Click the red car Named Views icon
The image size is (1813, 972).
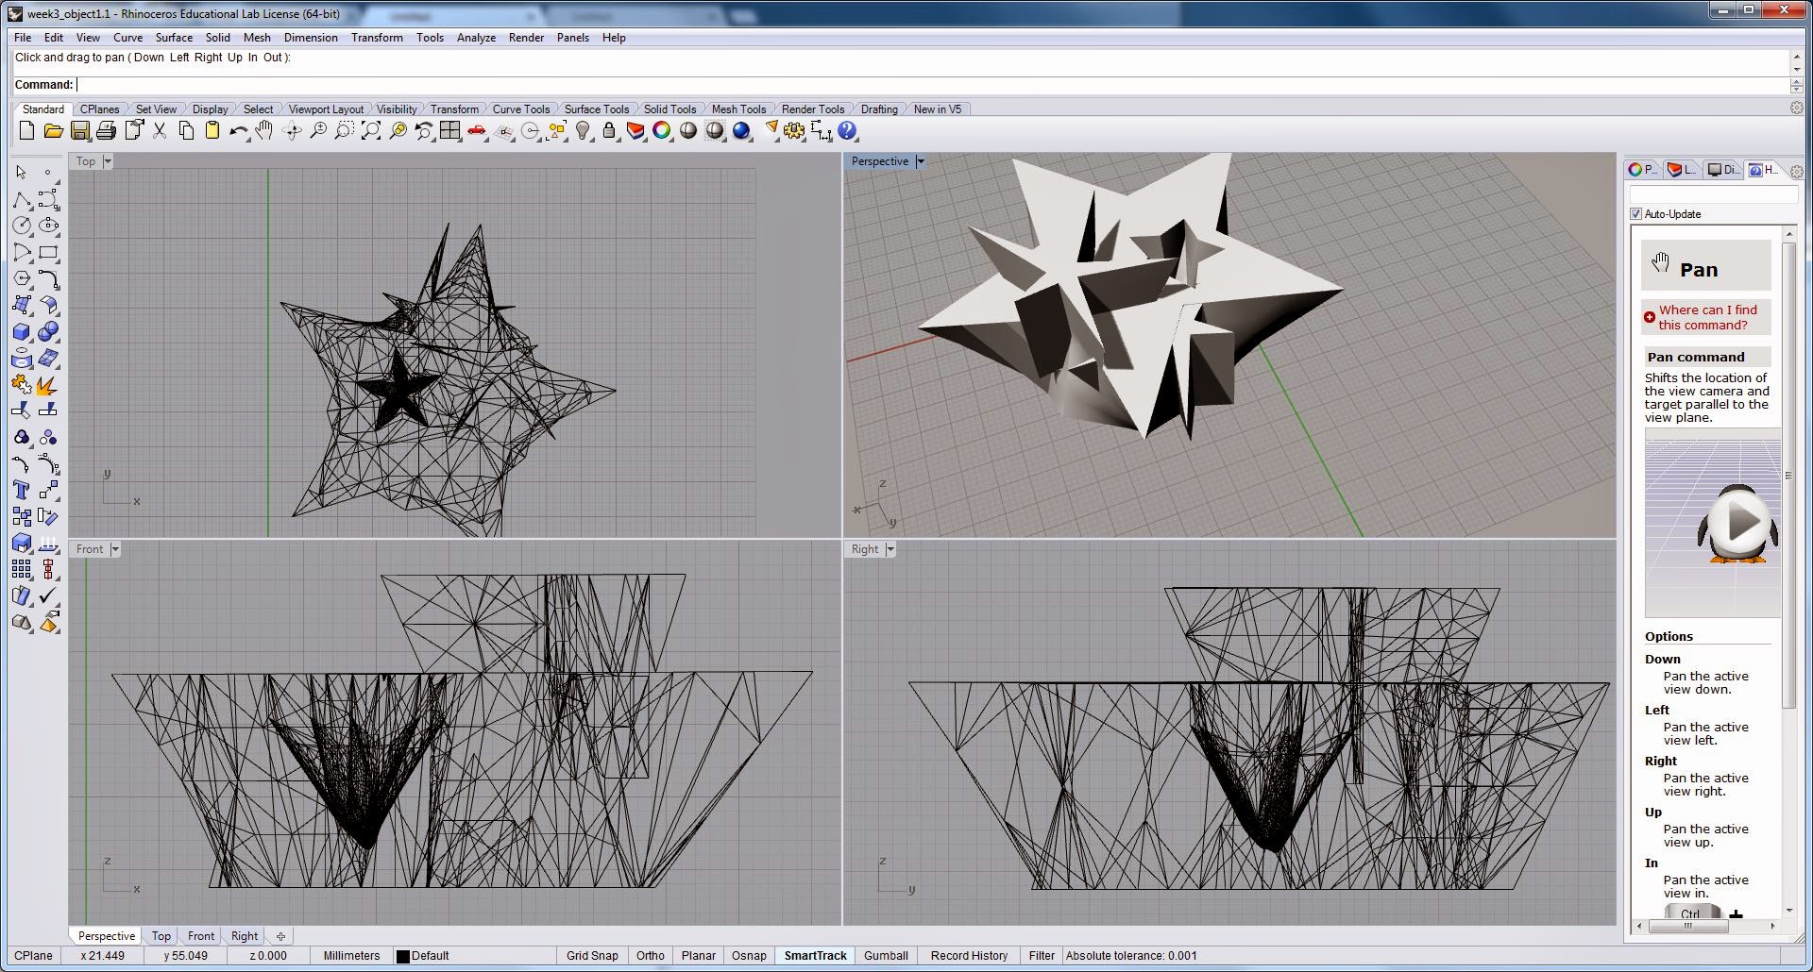(x=477, y=131)
